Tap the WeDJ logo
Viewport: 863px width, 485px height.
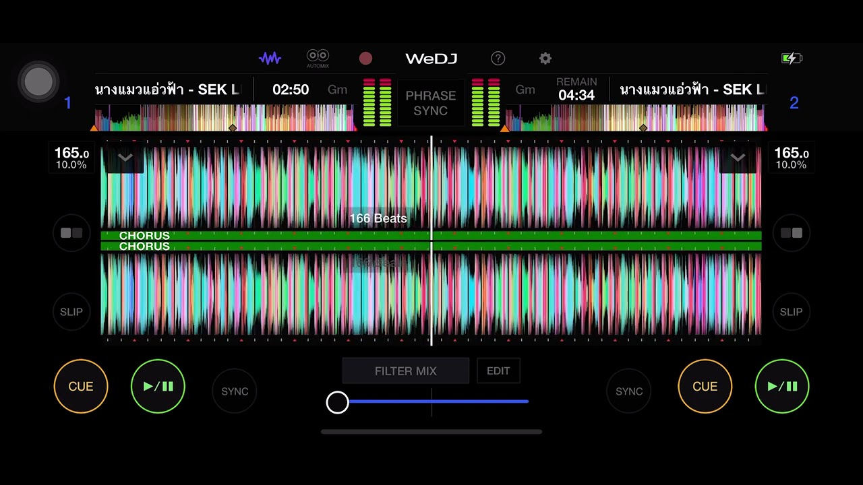[x=431, y=59]
